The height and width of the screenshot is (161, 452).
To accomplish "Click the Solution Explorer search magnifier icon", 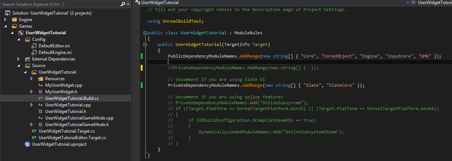I will coord(123,4).
